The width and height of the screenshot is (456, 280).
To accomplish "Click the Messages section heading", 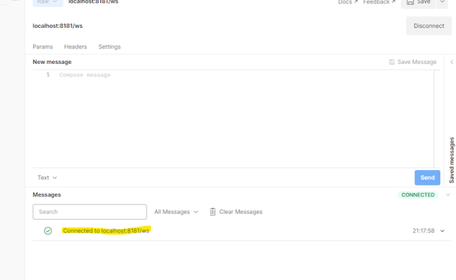I will click(x=47, y=195).
